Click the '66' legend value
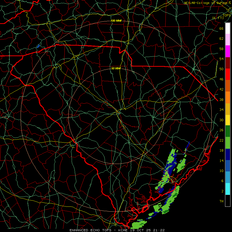This screenshot has height=232, width=232. coord(221,28)
